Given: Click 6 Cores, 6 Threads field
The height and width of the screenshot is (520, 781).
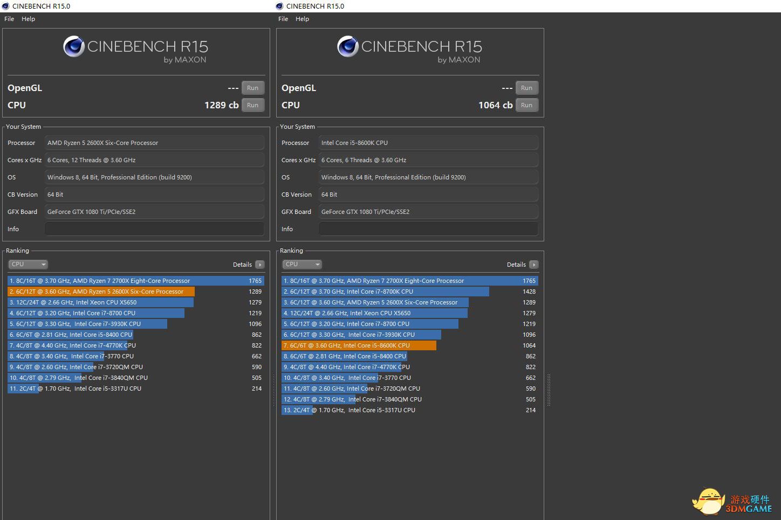Looking at the screenshot, I should (x=428, y=160).
